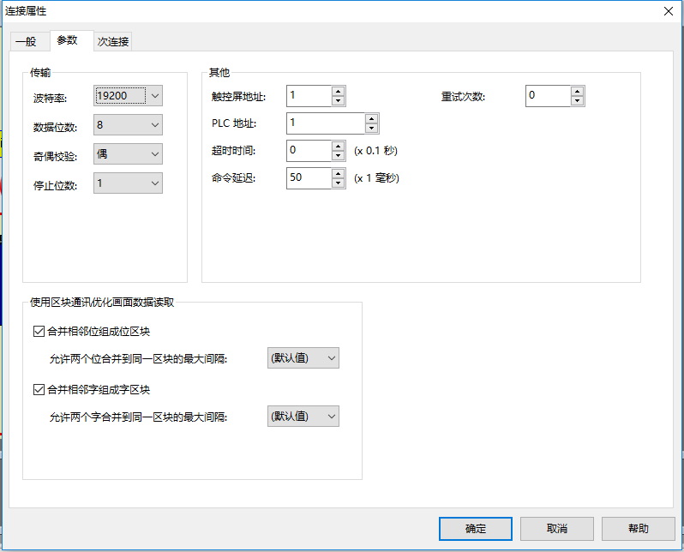Decrease the PLC 地址 value
This screenshot has width=684, height=552.
click(371, 129)
